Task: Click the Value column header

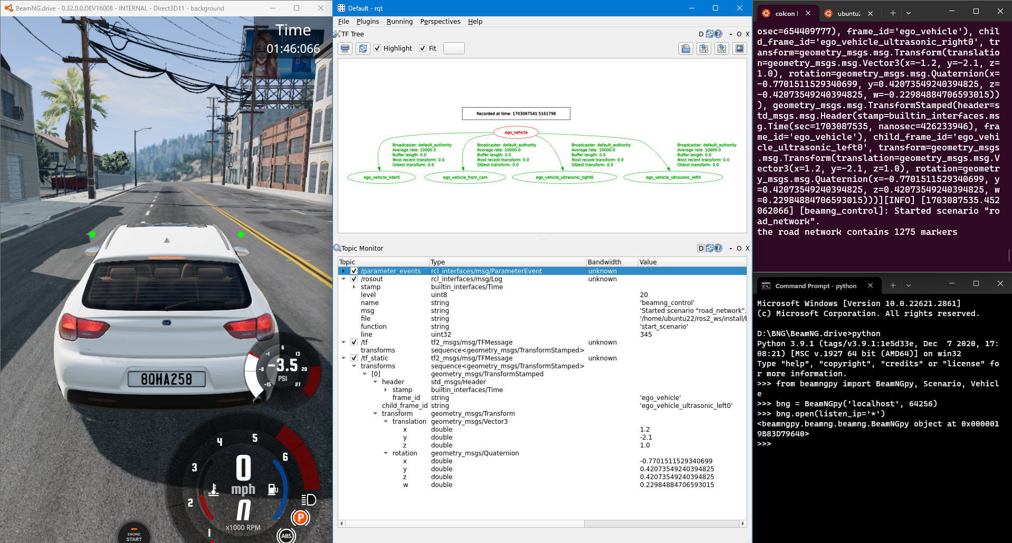Action: 692,262
